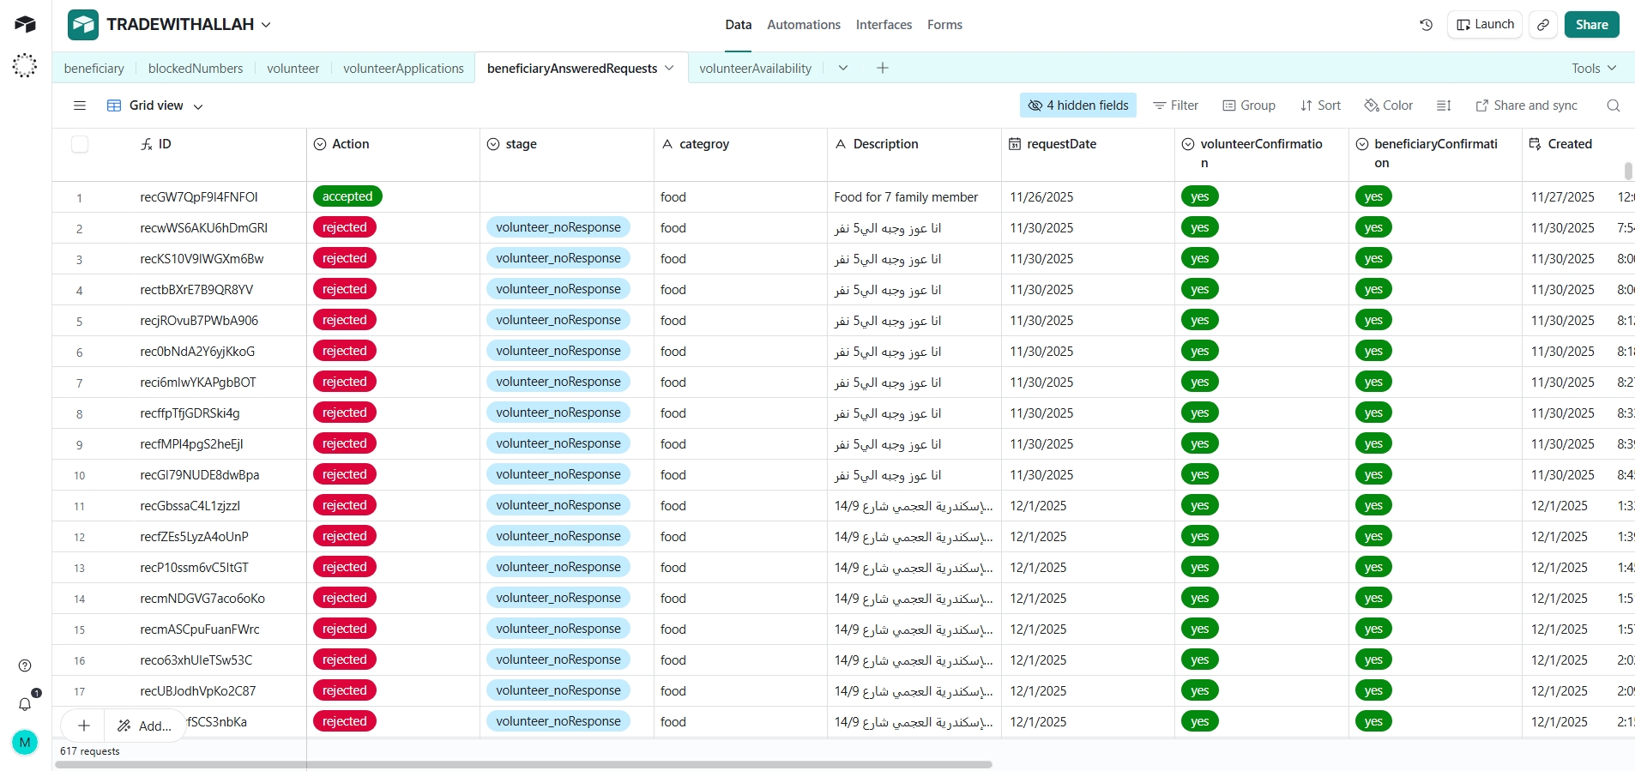Open account avatar M

[x=25, y=742]
